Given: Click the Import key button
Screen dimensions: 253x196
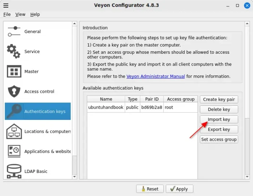Looking at the screenshot, I should point(219,119).
